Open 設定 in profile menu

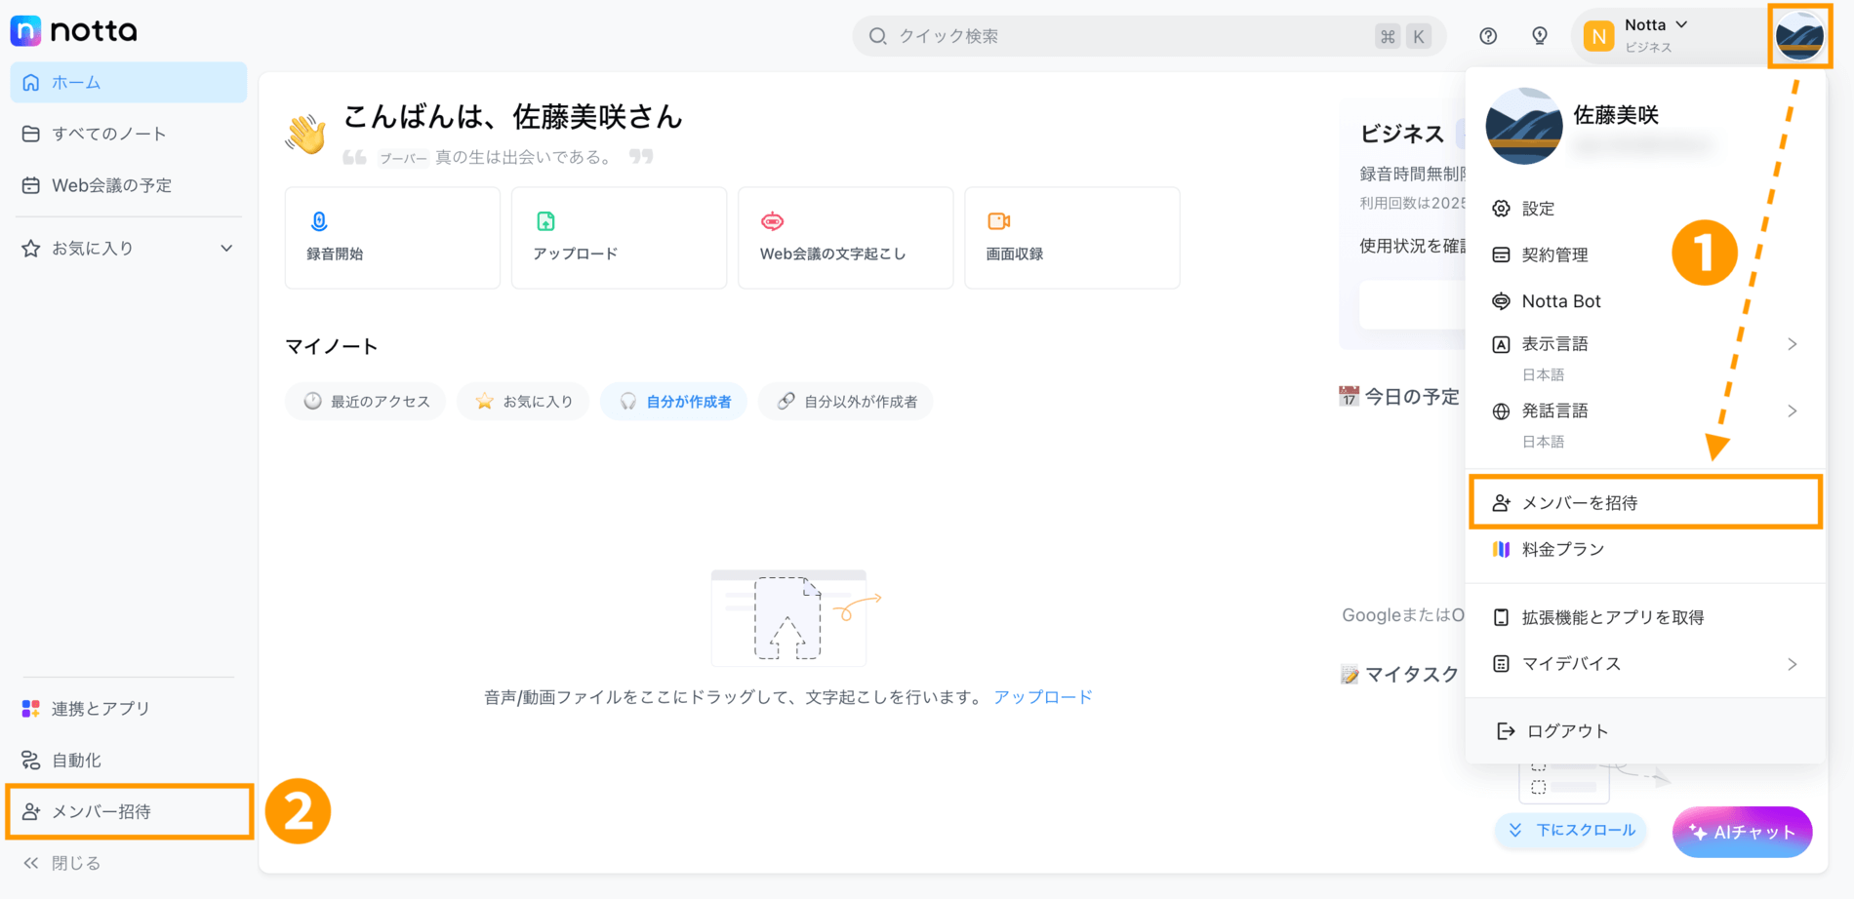[1645, 209]
